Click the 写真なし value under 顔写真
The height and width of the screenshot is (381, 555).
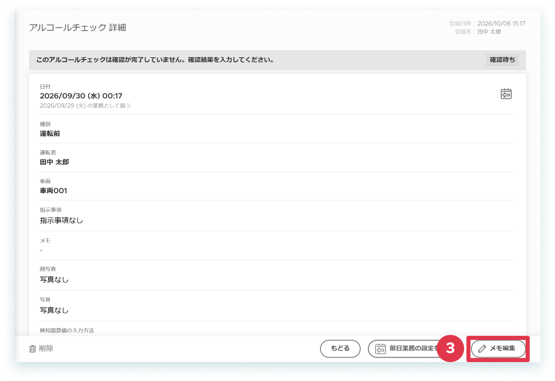coord(54,279)
